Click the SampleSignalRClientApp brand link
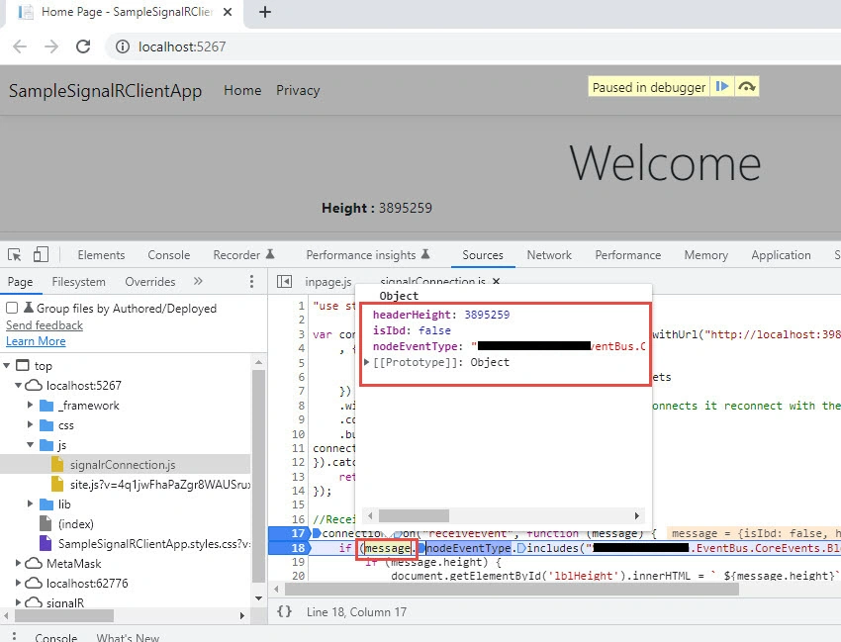This screenshot has width=841, height=642. [105, 91]
